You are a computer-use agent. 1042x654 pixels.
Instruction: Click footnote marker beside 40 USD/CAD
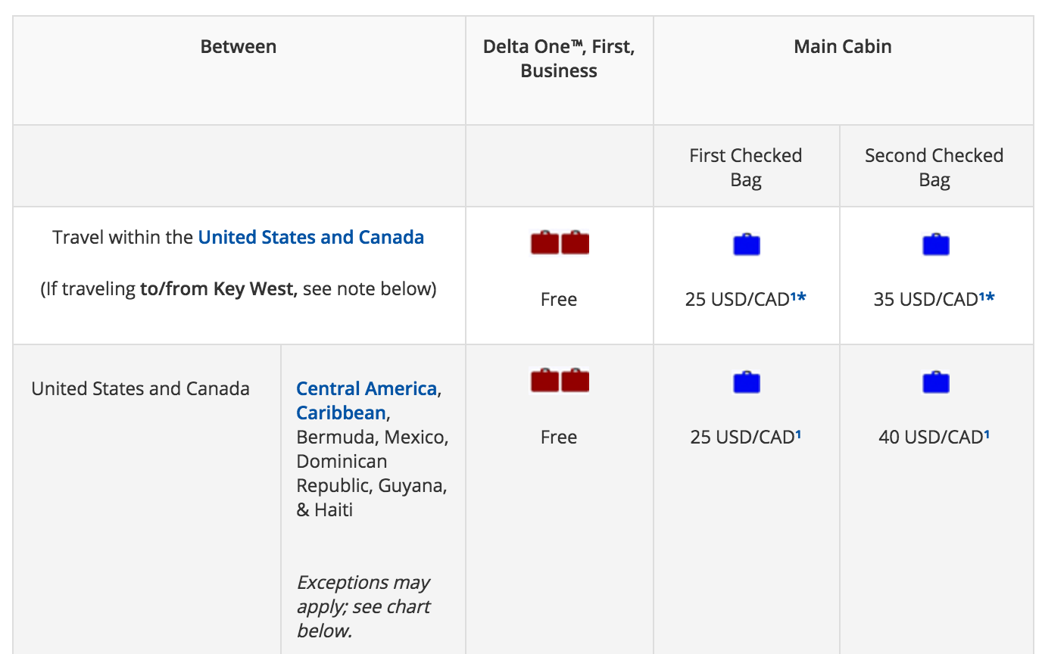(986, 434)
